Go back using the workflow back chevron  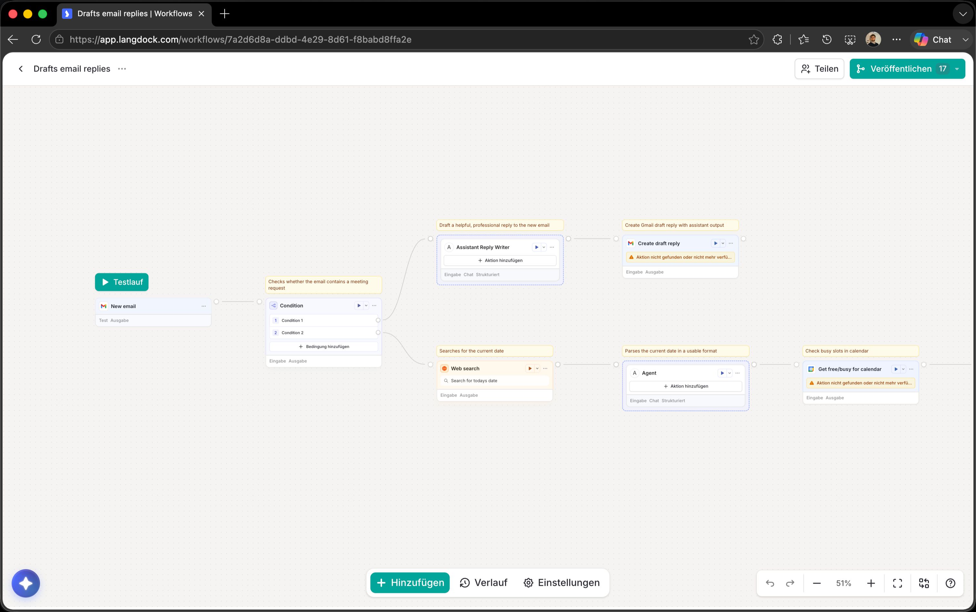(x=21, y=69)
